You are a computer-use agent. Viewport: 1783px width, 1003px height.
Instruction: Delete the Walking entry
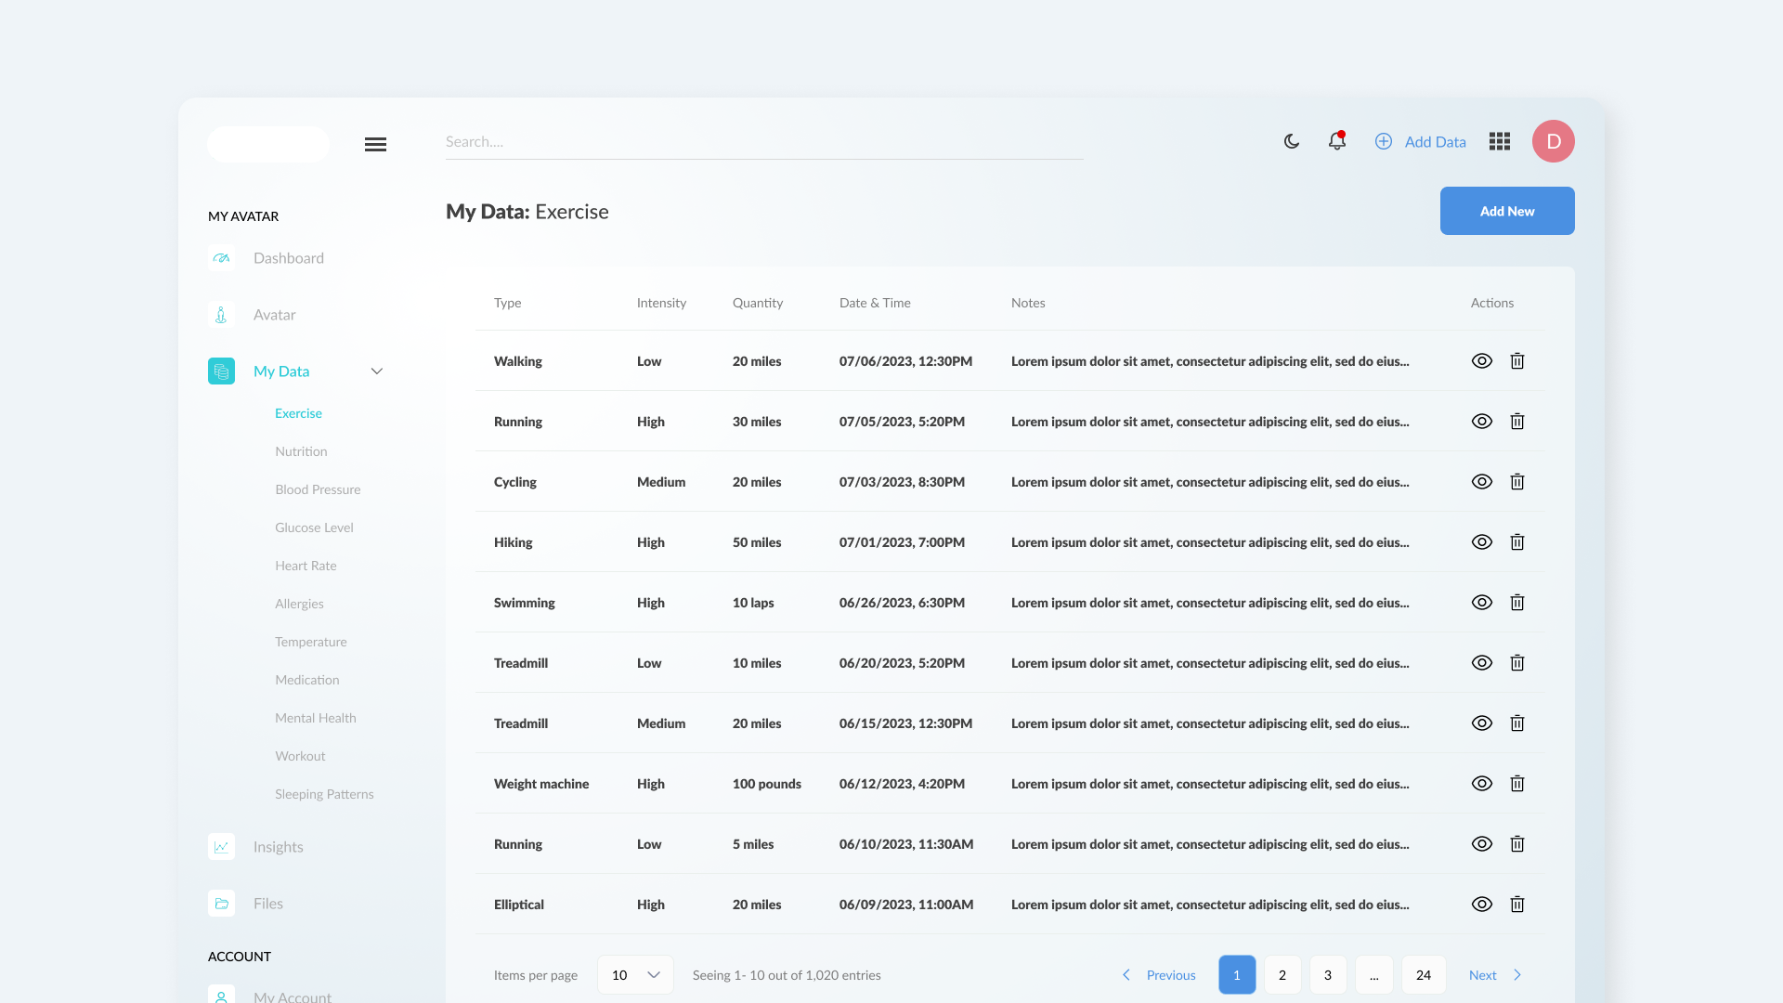(1516, 361)
